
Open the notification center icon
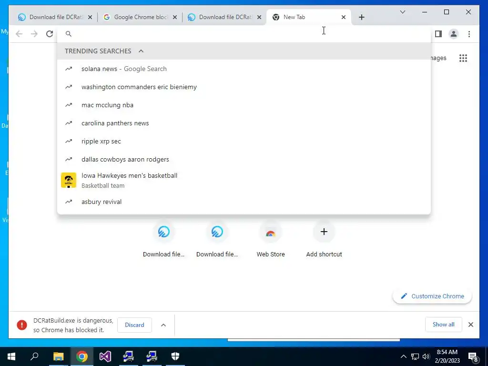tap(473, 357)
